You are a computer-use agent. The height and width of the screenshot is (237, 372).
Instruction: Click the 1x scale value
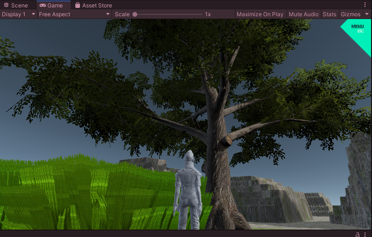208,14
